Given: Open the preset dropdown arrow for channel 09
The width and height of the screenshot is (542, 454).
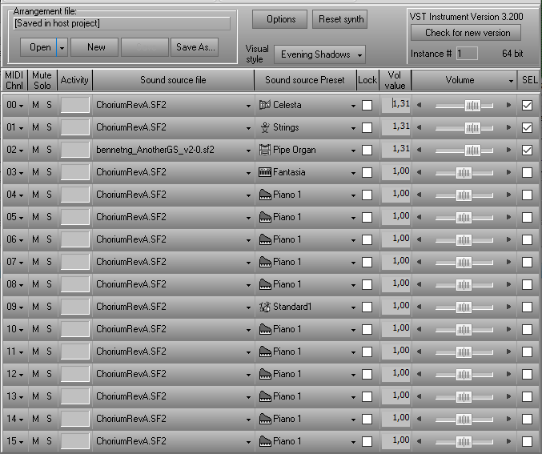Looking at the screenshot, I should (x=352, y=307).
